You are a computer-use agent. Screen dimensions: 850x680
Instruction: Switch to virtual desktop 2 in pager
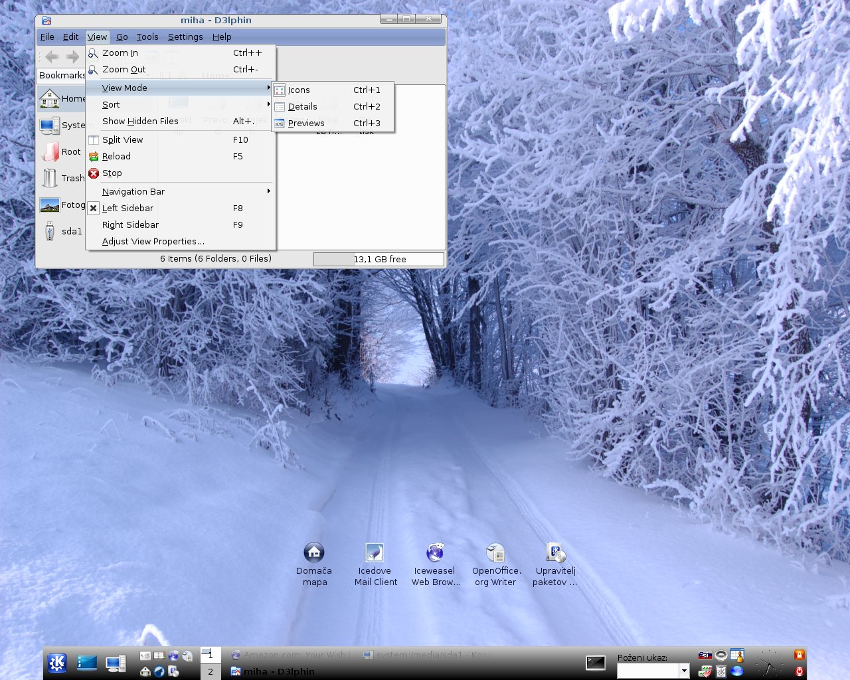(x=211, y=671)
